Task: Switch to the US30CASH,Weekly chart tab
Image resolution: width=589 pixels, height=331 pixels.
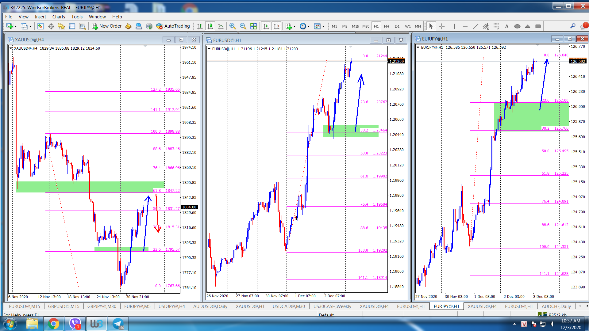Action: (x=332, y=306)
